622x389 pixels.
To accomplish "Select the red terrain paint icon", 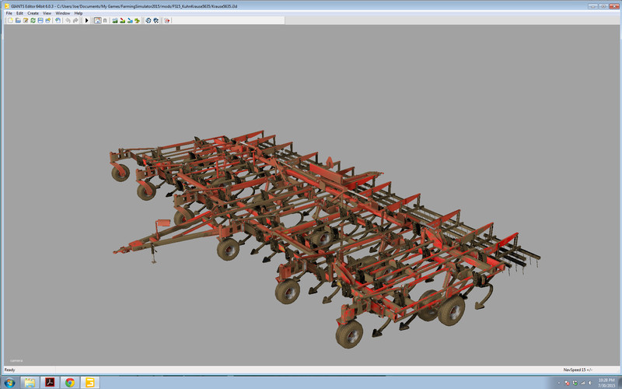I will [x=123, y=20].
